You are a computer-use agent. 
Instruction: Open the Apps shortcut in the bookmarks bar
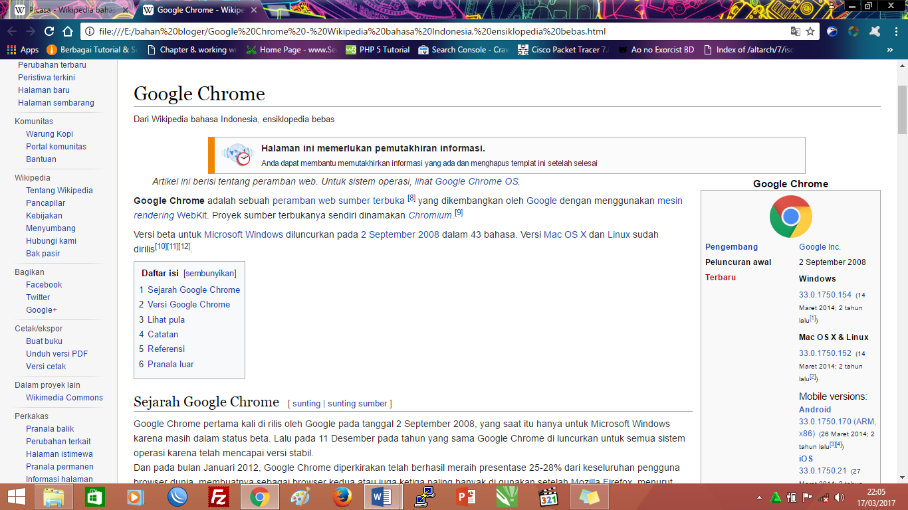pos(23,50)
